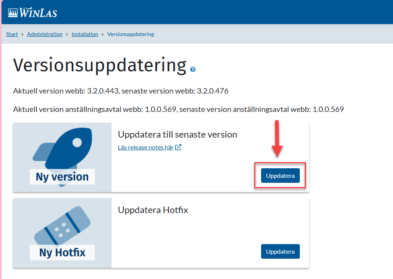
Task: Click the 'Uppdatera till senaste version' title
Action: tap(178, 135)
